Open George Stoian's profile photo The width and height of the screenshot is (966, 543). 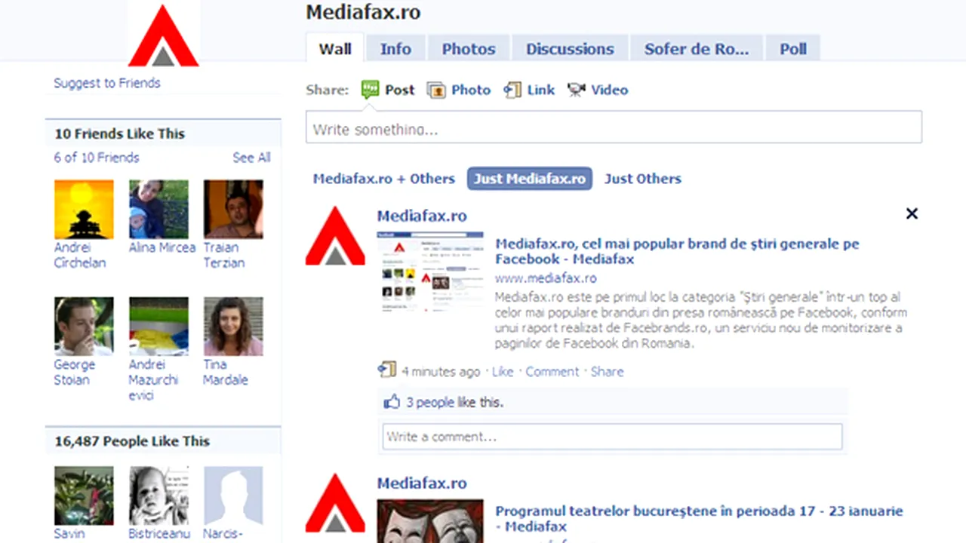(x=84, y=326)
